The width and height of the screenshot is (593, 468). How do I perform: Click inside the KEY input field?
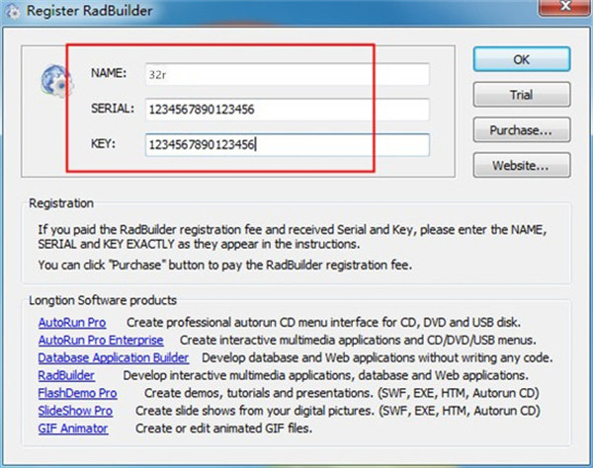(x=288, y=145)
